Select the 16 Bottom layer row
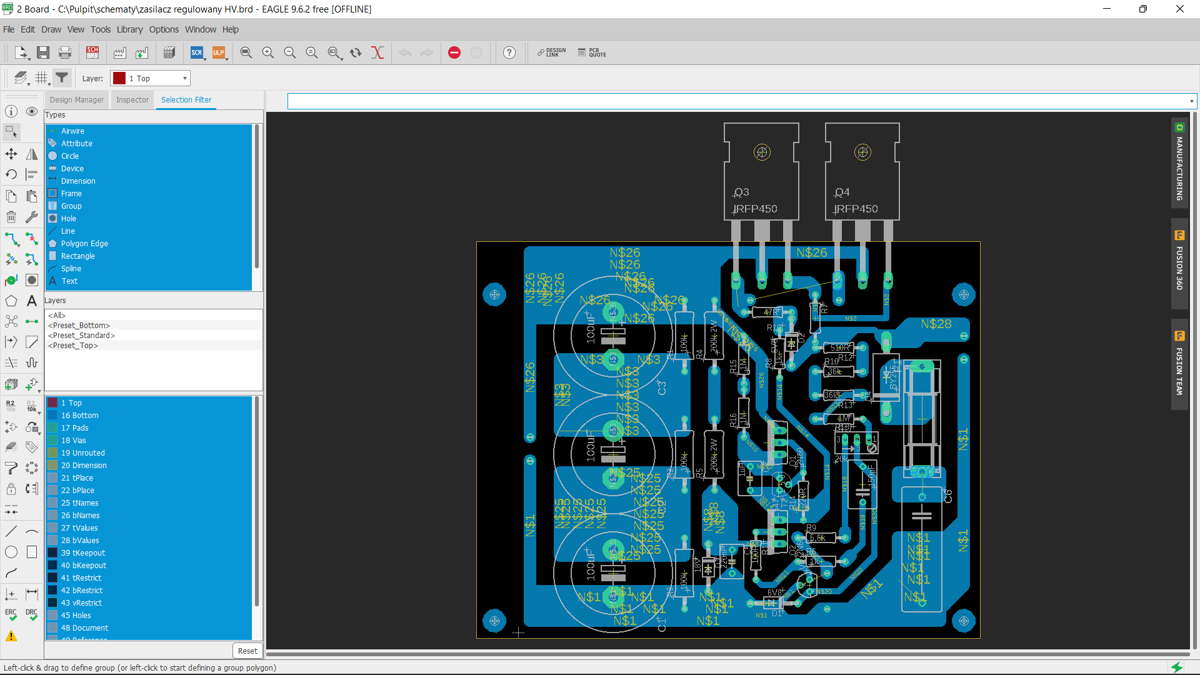 pos(149,416)
